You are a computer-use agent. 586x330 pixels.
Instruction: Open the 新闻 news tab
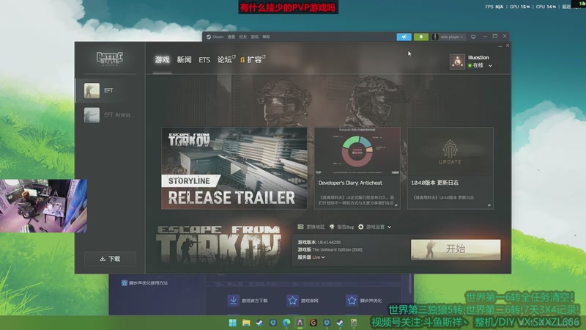(184, 60)
